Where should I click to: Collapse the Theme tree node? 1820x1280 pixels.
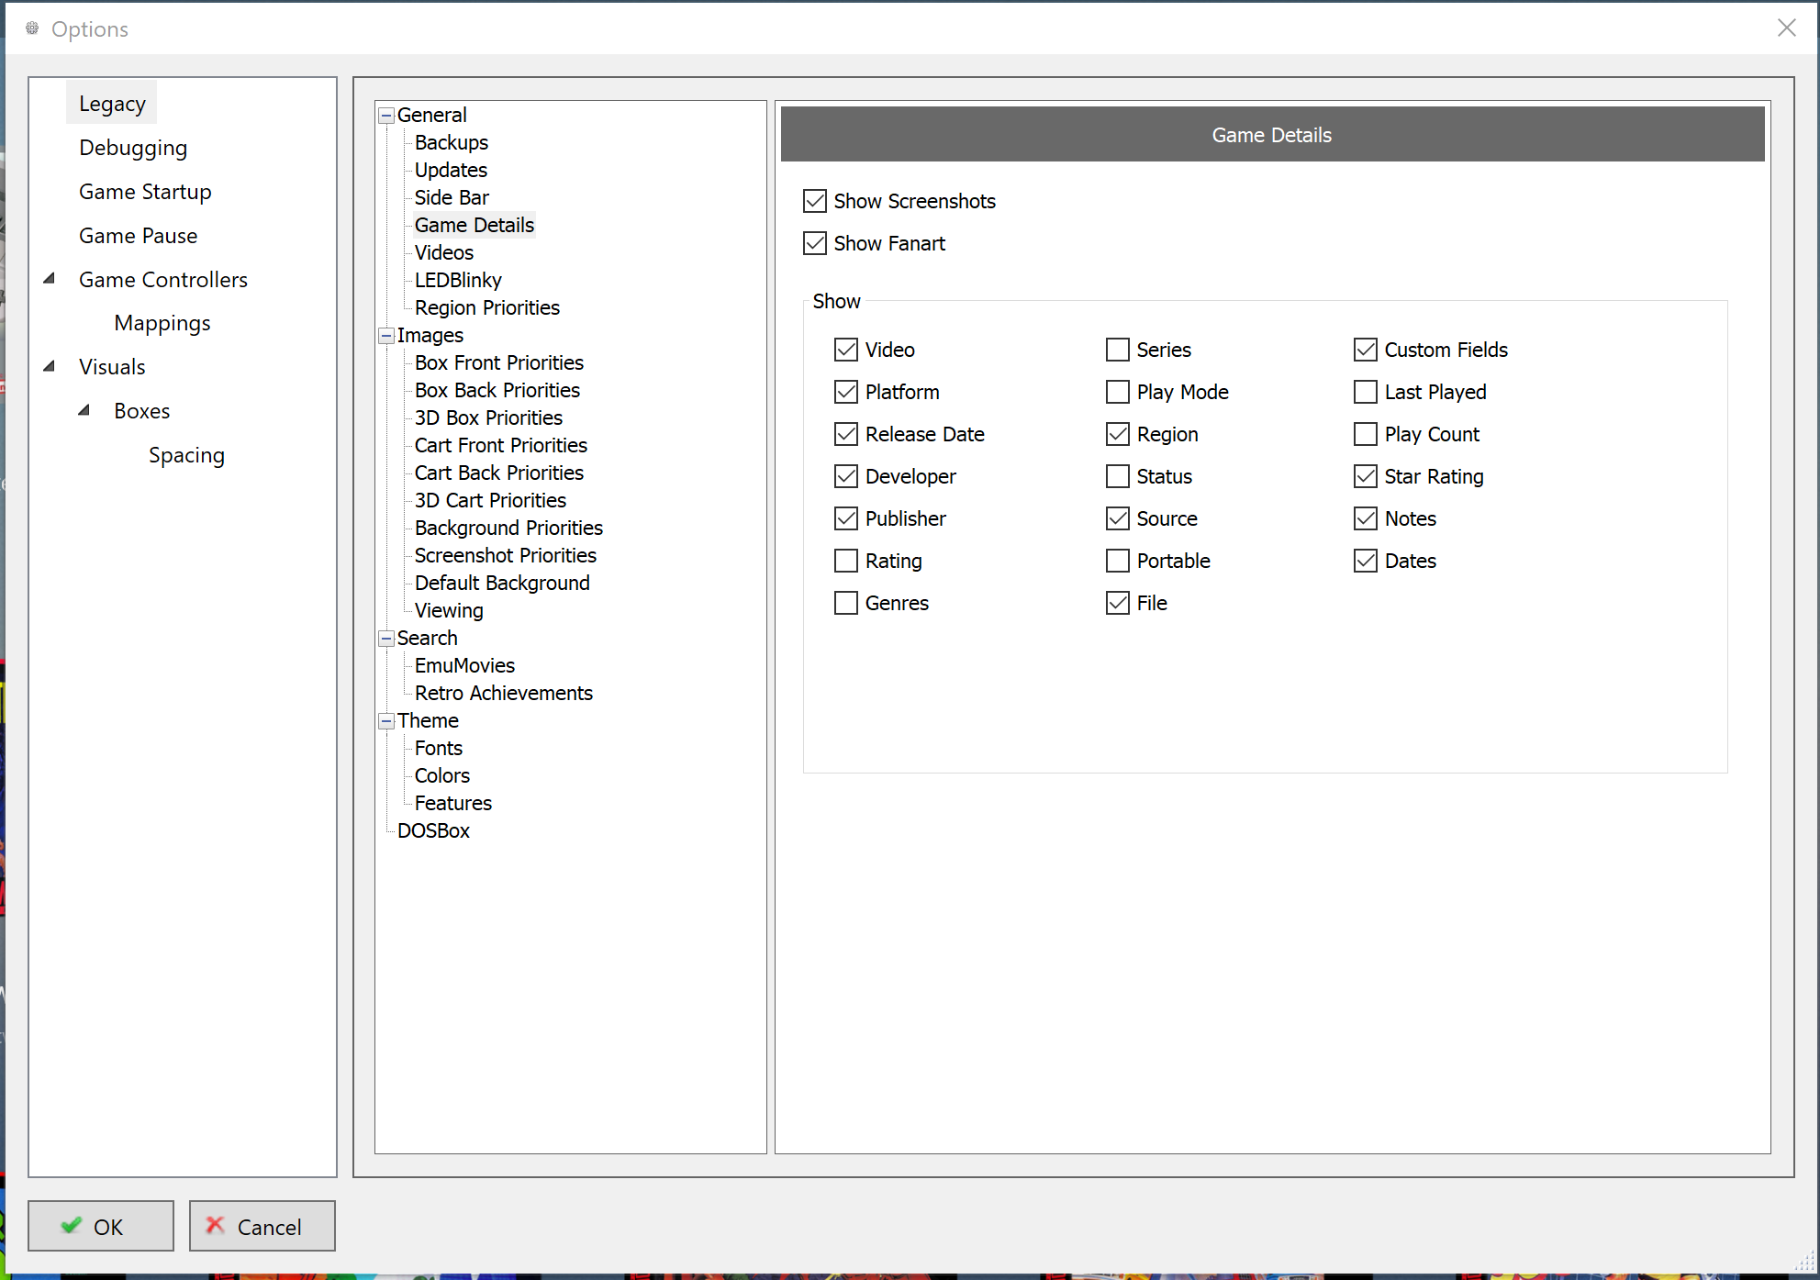(x=387, y=721)
